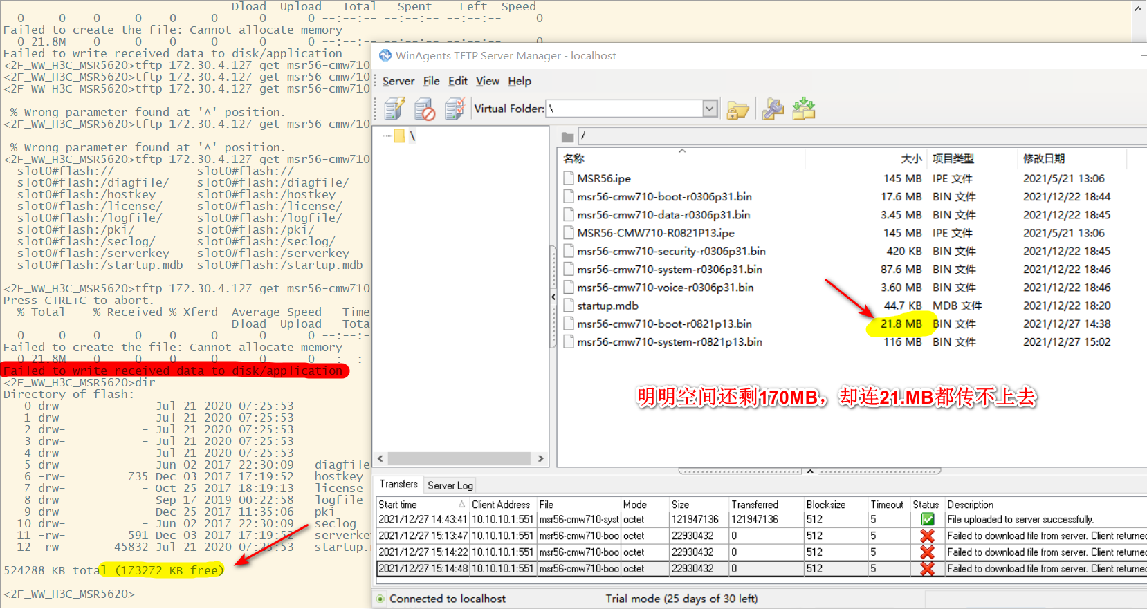
Task: Click file icon of msr56-cmw710-data-r0306p31.bin
Action: (x=569, y=215)
